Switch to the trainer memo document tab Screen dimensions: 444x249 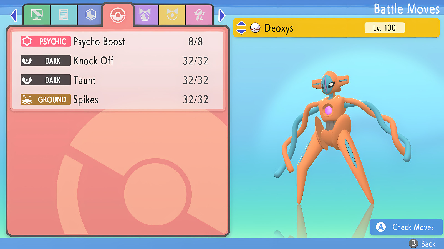[64, 15]
